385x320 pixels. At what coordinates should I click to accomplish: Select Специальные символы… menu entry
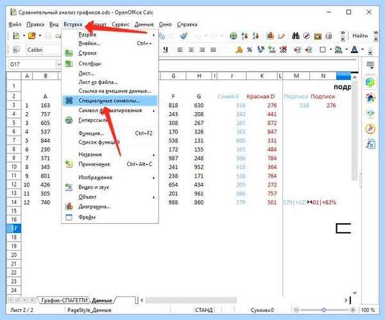click(x=110, y=101)
